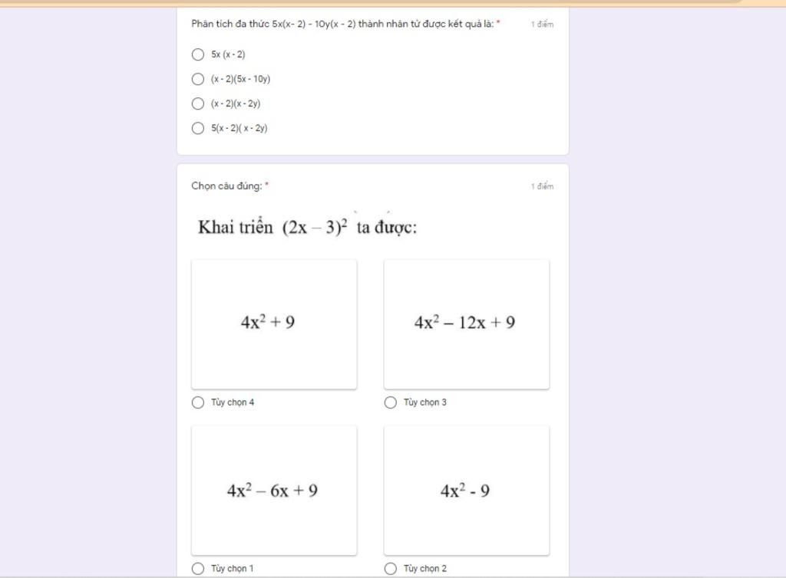Click the 4x² + 9 image card

[274, 324]
